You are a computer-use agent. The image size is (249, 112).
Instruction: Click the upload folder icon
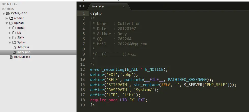(x=11, y=23)
